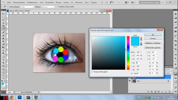Toggle Показать кольцо пробы checkbox

pos(58,7)
